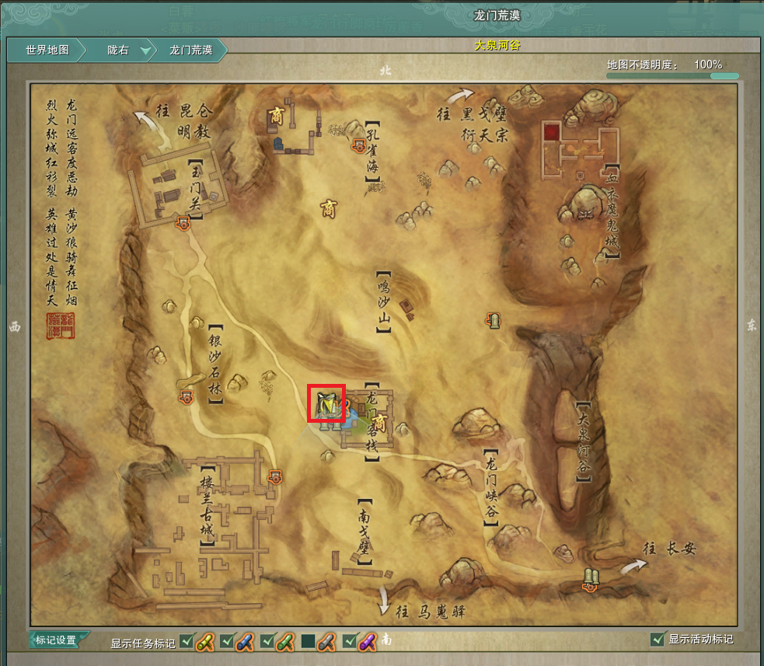This screenshot has width=764, height=666.
Task: Open the 世界地图 breadcrumb
Action: [47, 50]
